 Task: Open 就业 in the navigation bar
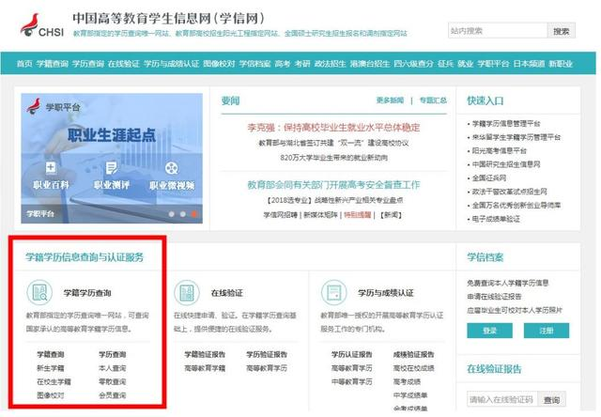[x=466, y=64]
